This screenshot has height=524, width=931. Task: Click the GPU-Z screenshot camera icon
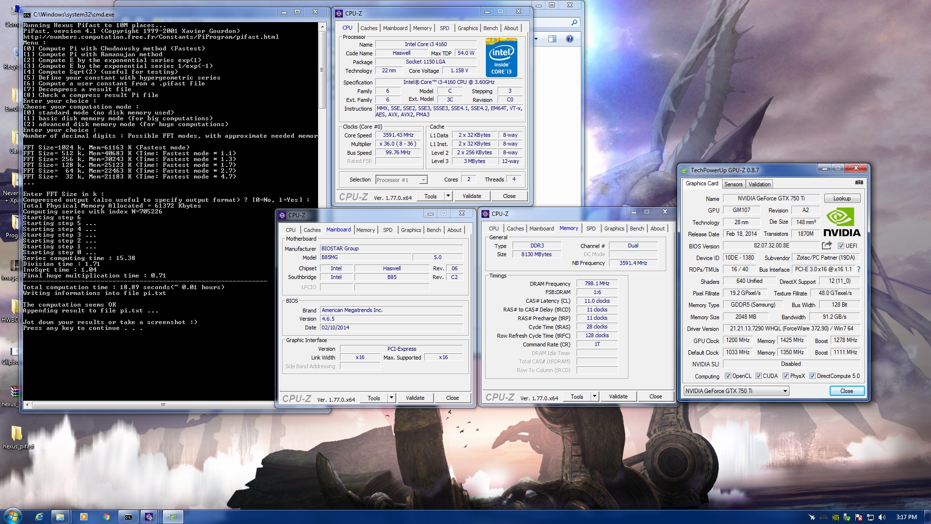click(x=859, y=182)
